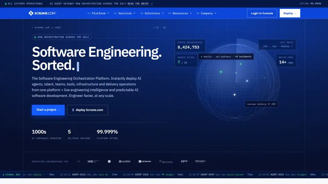
Task: Click the Network logo
Action: [x=200, y=161]
